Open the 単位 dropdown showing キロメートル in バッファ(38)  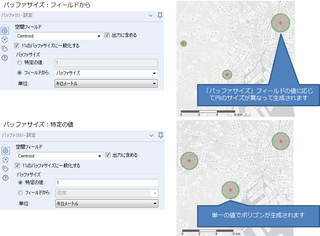107,203
